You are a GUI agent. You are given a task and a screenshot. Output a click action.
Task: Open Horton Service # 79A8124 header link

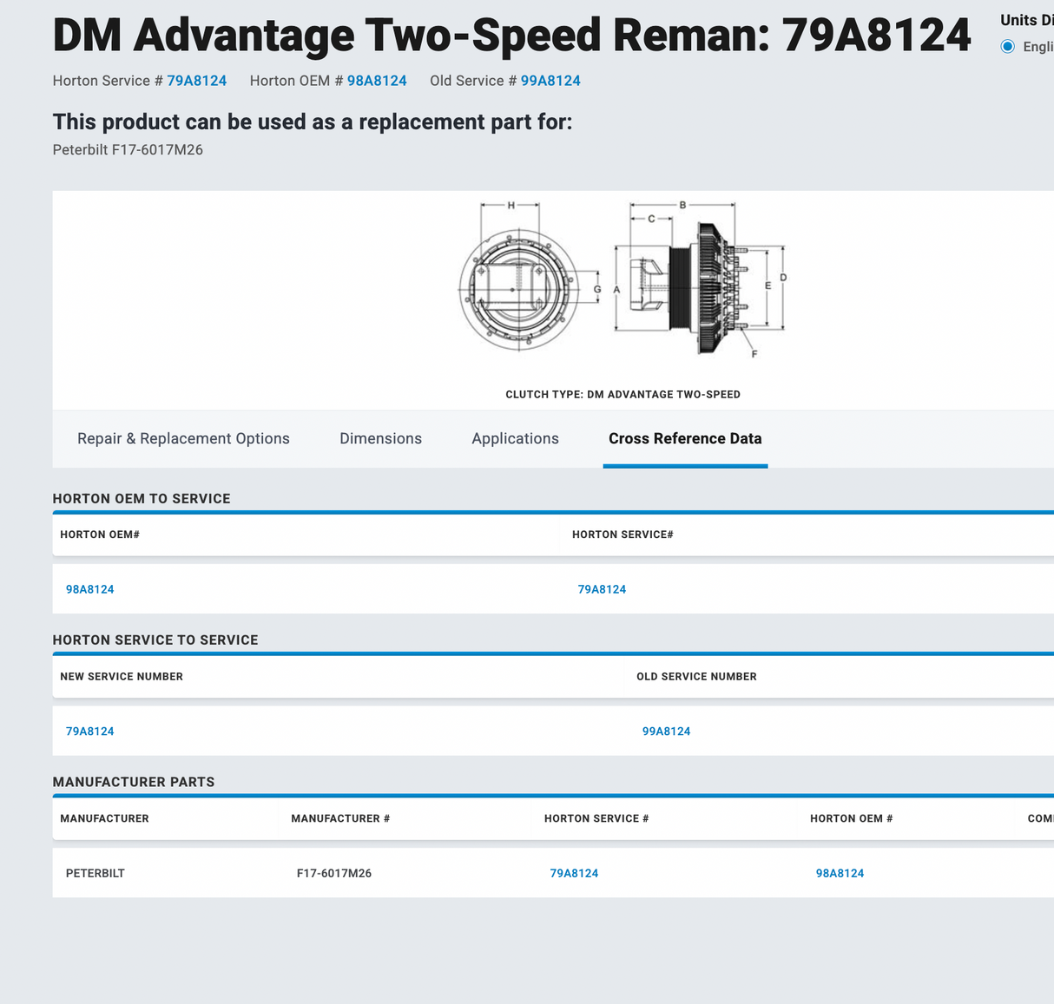pyautogui.click(x=197, y=81)
